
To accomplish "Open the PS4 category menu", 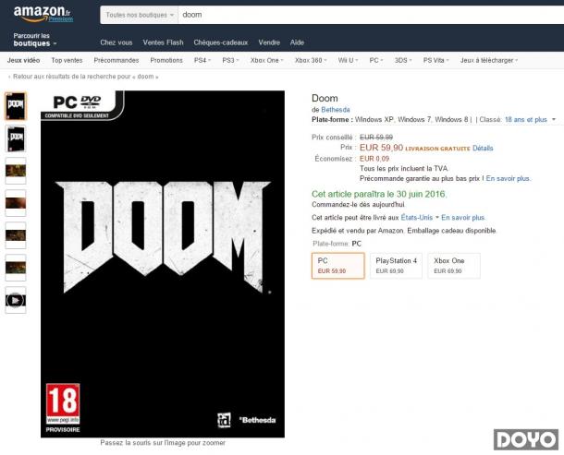I will [x=202, y=60].
